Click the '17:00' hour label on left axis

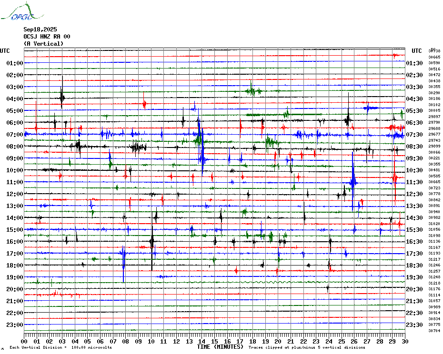tap(15, 253)
